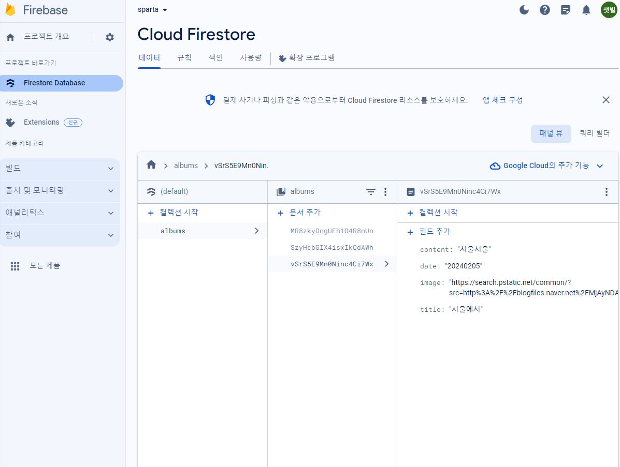Click vSrS5E9Mn0Nin. in the breadcrumb
Image resolution: width=620 pixels, height=467 pixels.
[241, 166]
